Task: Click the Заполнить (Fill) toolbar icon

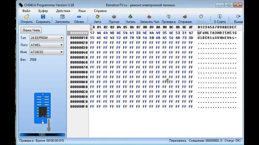Action: point(62,17)
